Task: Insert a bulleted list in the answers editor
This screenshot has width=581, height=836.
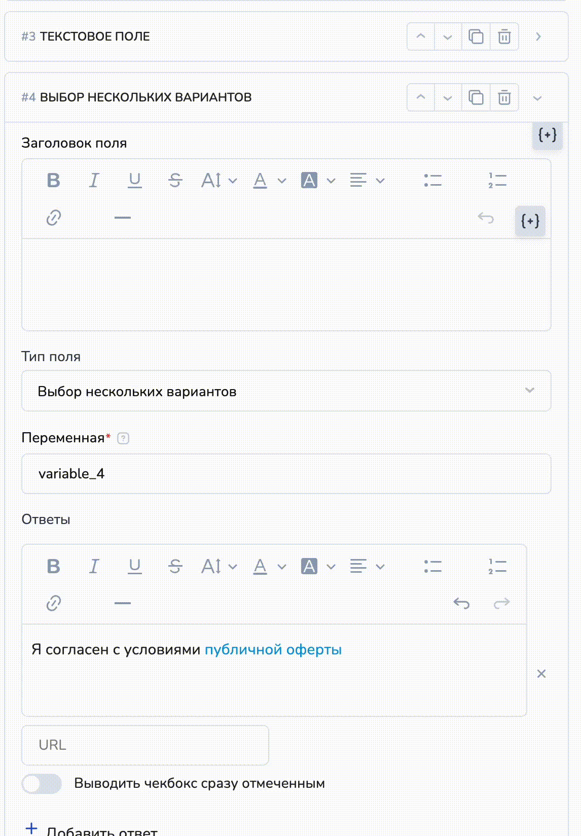Action: (432, 566)
